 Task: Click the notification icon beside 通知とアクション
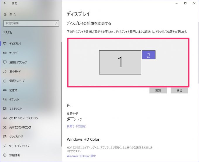tap(5, 62)
